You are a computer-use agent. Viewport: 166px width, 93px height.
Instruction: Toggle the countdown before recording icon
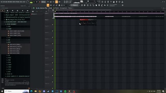pyautogui.click(x=54, y=2)
